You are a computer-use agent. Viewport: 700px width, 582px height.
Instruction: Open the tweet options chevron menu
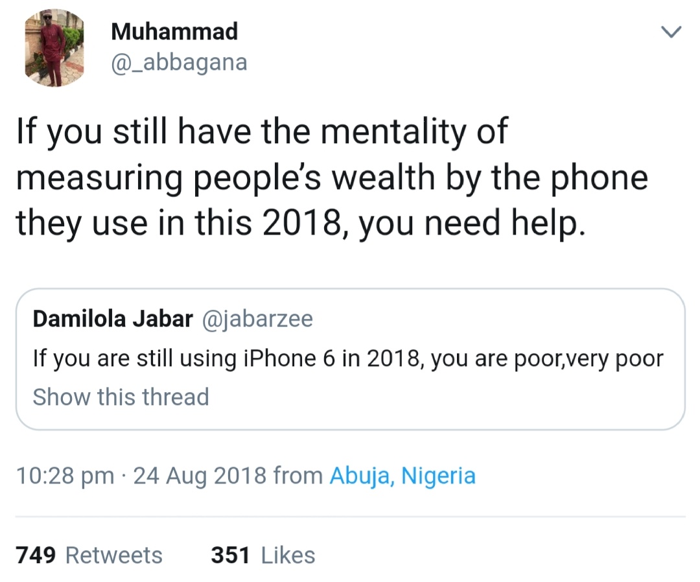tap(671, 32)
